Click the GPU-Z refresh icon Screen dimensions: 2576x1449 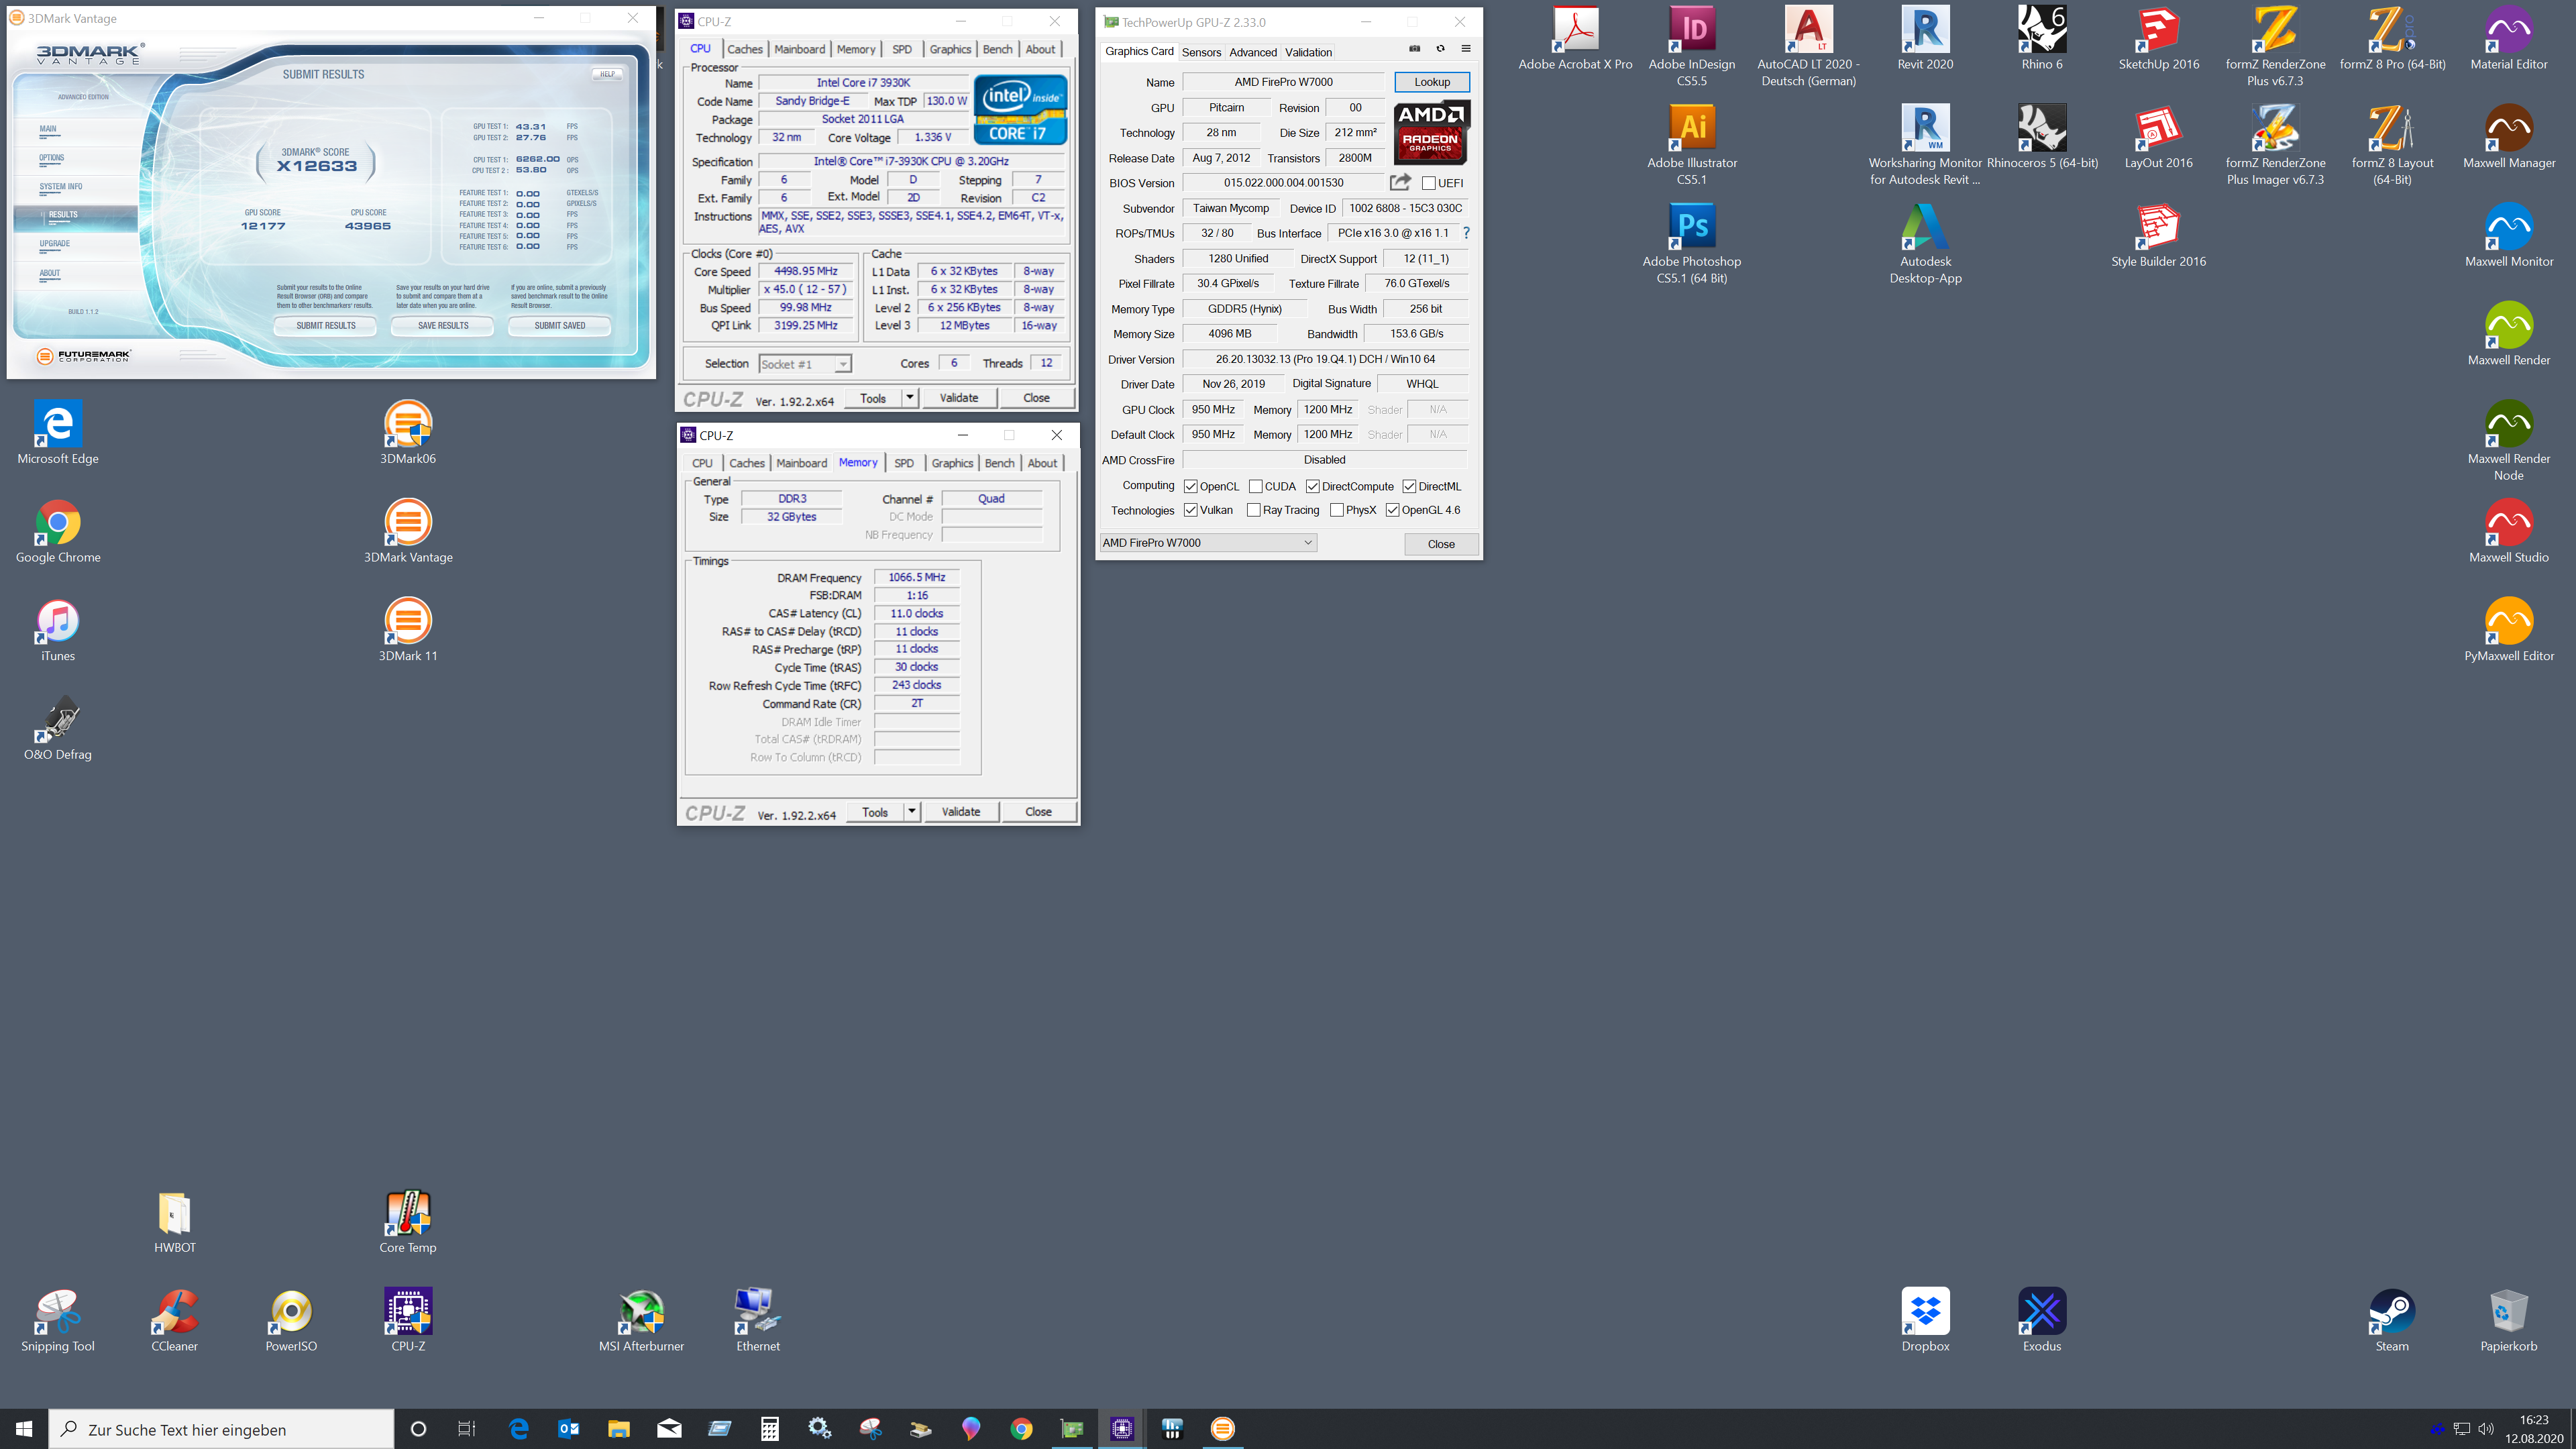click(1440, 49)
